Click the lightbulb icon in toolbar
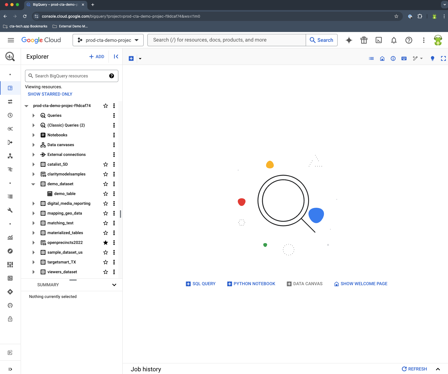The width and height of the screenshot is (448, 374). click(432, 58)
